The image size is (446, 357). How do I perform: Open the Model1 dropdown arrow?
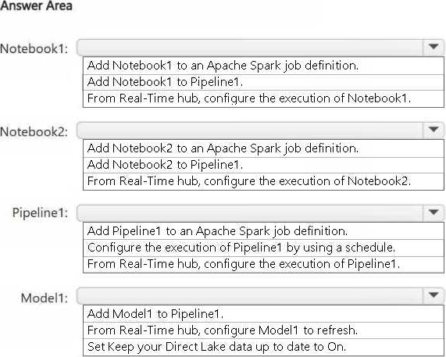click(434, 295)
